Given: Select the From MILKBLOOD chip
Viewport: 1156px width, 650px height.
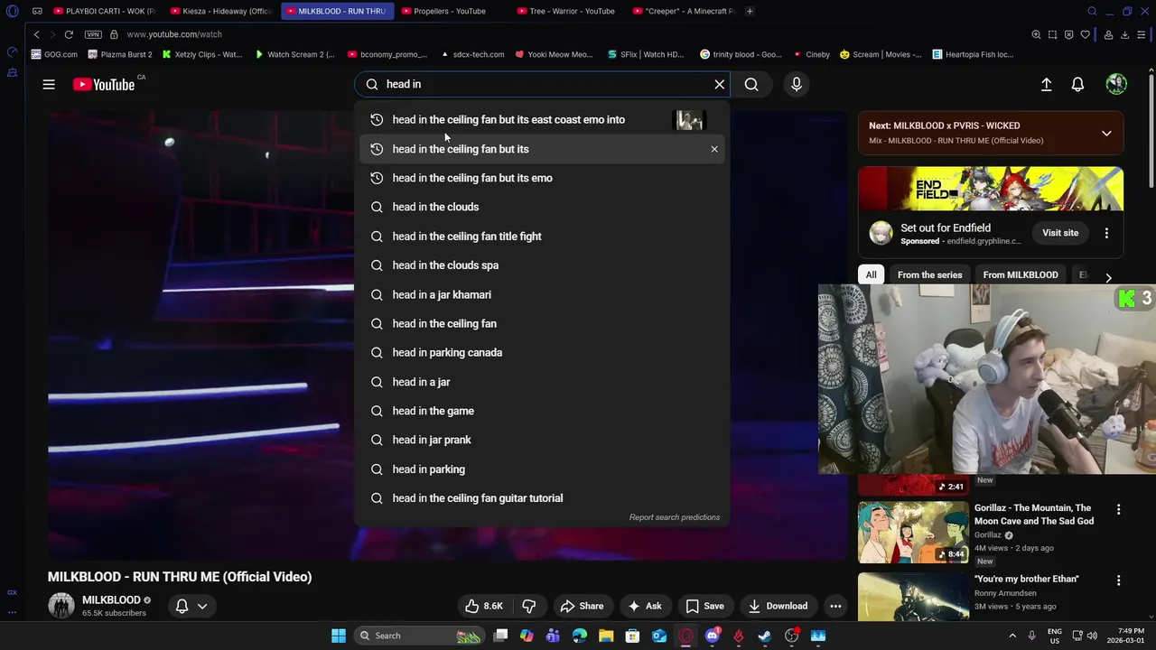Looking at the screenshot, I should click(1021, 274).
